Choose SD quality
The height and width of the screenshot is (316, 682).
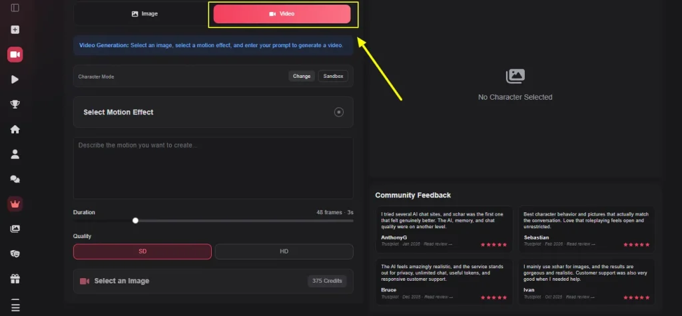(x=143, y=251)
